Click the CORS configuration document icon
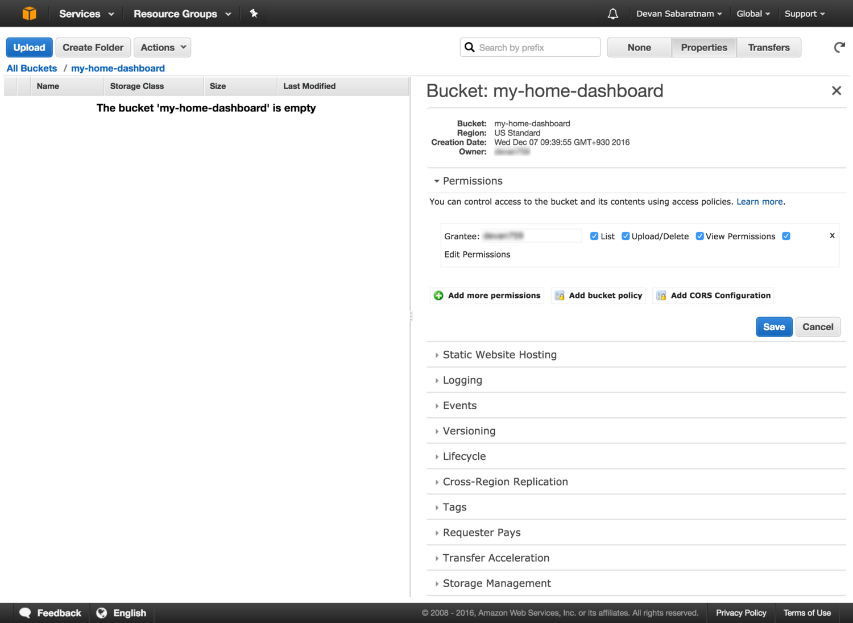The image size is (853, 623). pos(661,296)
